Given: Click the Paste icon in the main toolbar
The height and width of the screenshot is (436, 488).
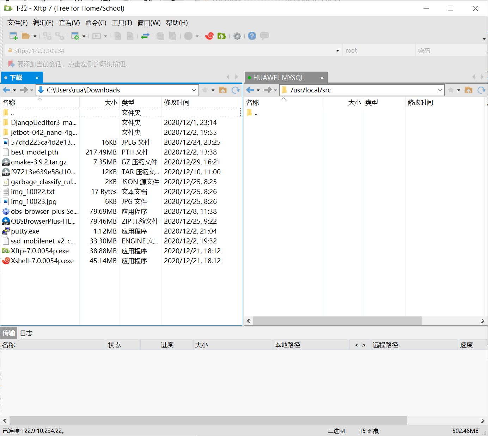Looking at the screenshot, I should (x=172, y=36).
